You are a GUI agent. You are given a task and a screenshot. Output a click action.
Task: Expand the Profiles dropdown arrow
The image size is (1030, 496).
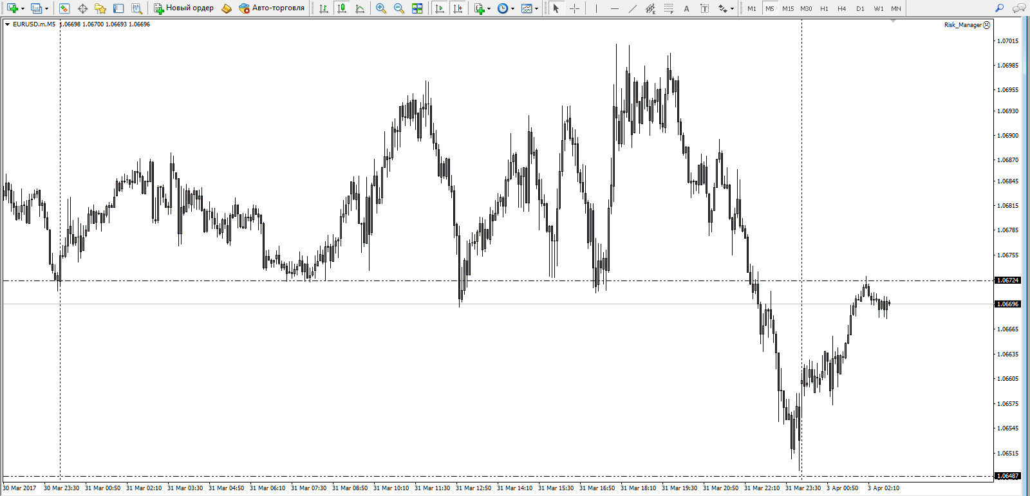pos(46,8)
